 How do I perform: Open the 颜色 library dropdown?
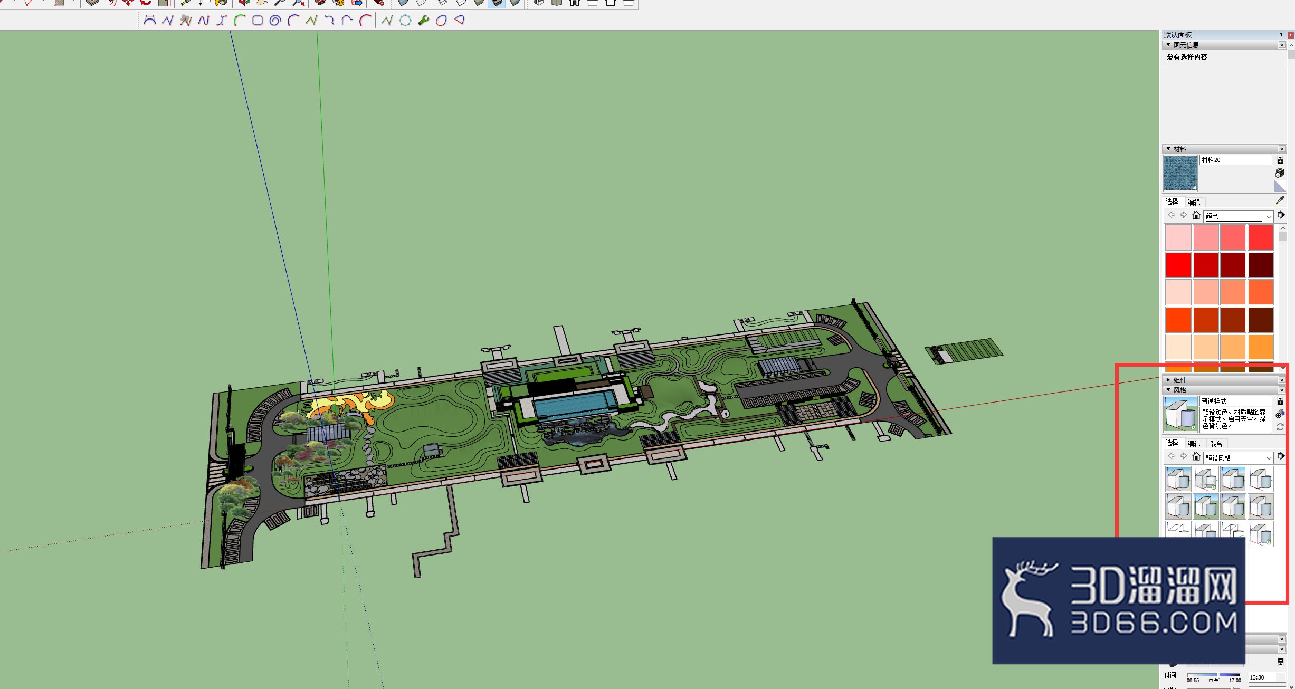[1239, 216]
